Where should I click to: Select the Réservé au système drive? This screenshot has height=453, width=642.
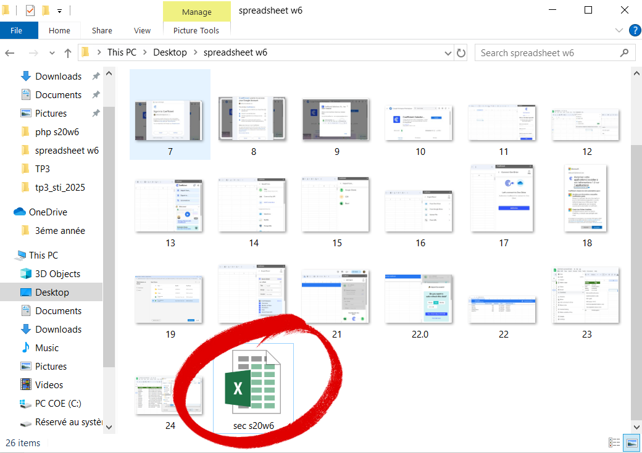tap(68, 422)
